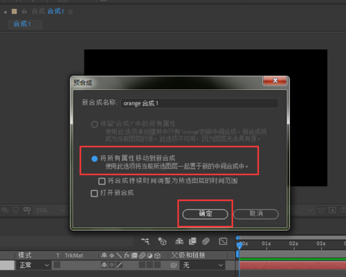Click the TrkMat column header
This screenshot has width=346, height=277.
click(74, 256)
